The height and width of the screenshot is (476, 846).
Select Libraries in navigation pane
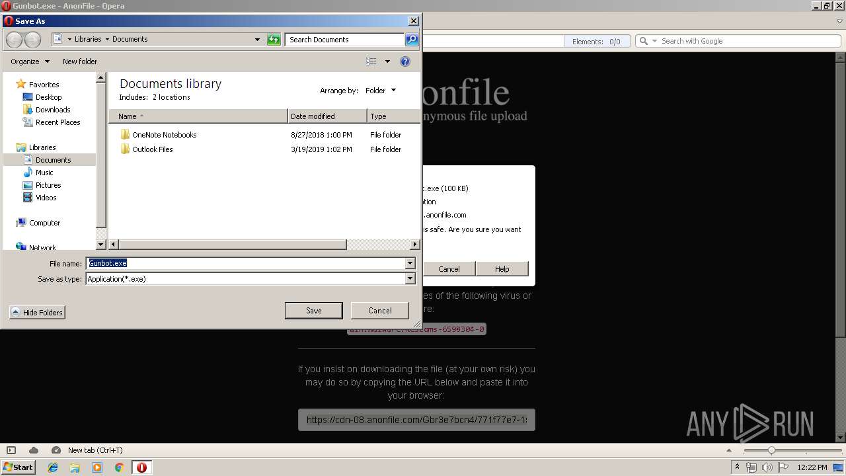coord(42,147)
